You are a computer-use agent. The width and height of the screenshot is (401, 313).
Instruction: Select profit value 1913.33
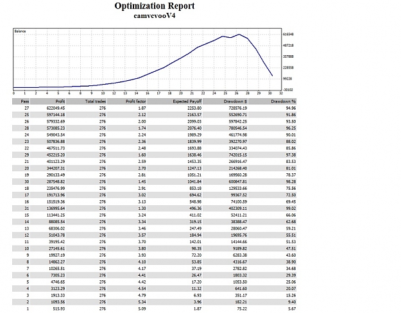[58, 295]
